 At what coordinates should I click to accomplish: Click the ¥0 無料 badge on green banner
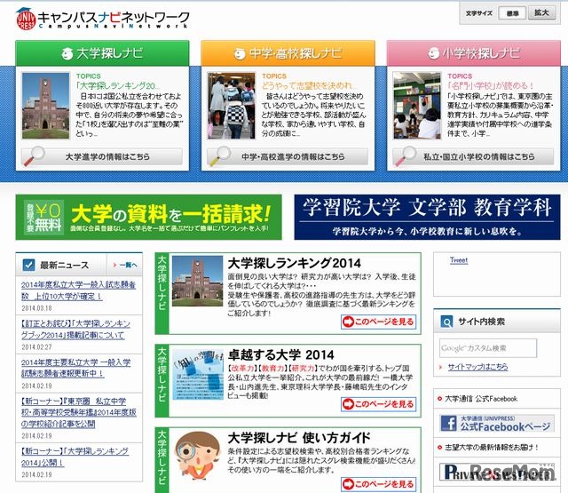(x=43, y=217)
